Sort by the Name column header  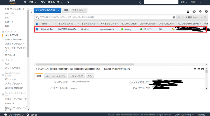click(44, 24)
